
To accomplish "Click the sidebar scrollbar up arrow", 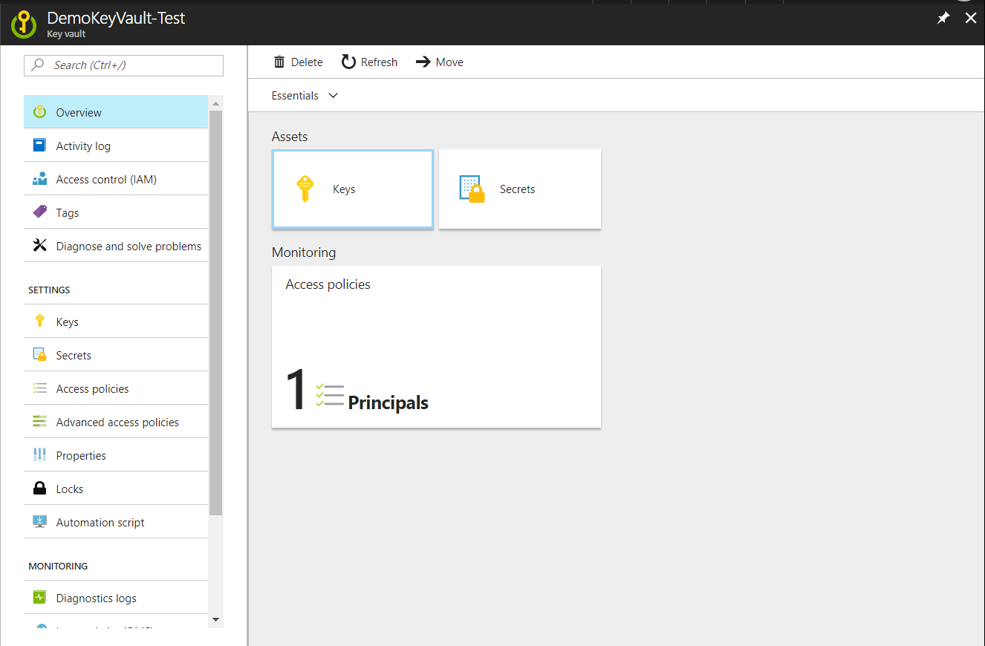I will point(216,103).
